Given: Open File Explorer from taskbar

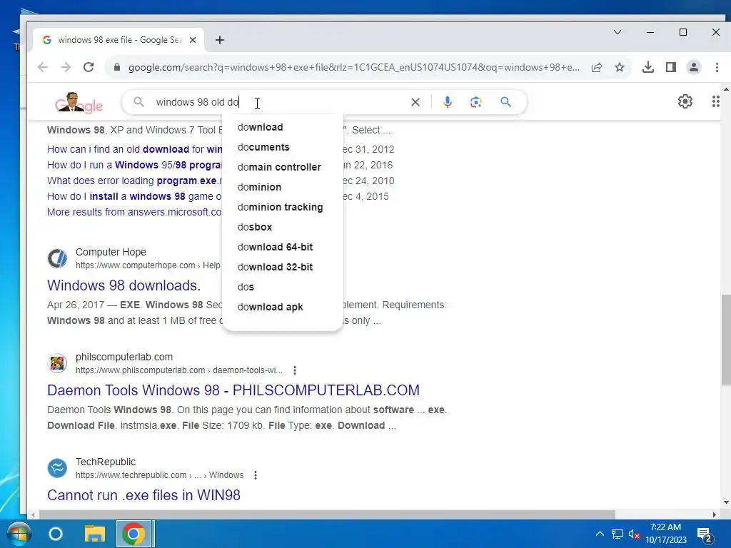Looking at the screenshot, I should [95, 534].
